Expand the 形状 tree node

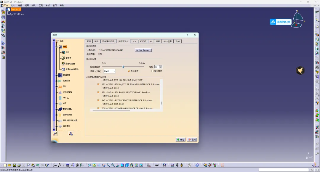pyautogui.click(x=57, y=87)
